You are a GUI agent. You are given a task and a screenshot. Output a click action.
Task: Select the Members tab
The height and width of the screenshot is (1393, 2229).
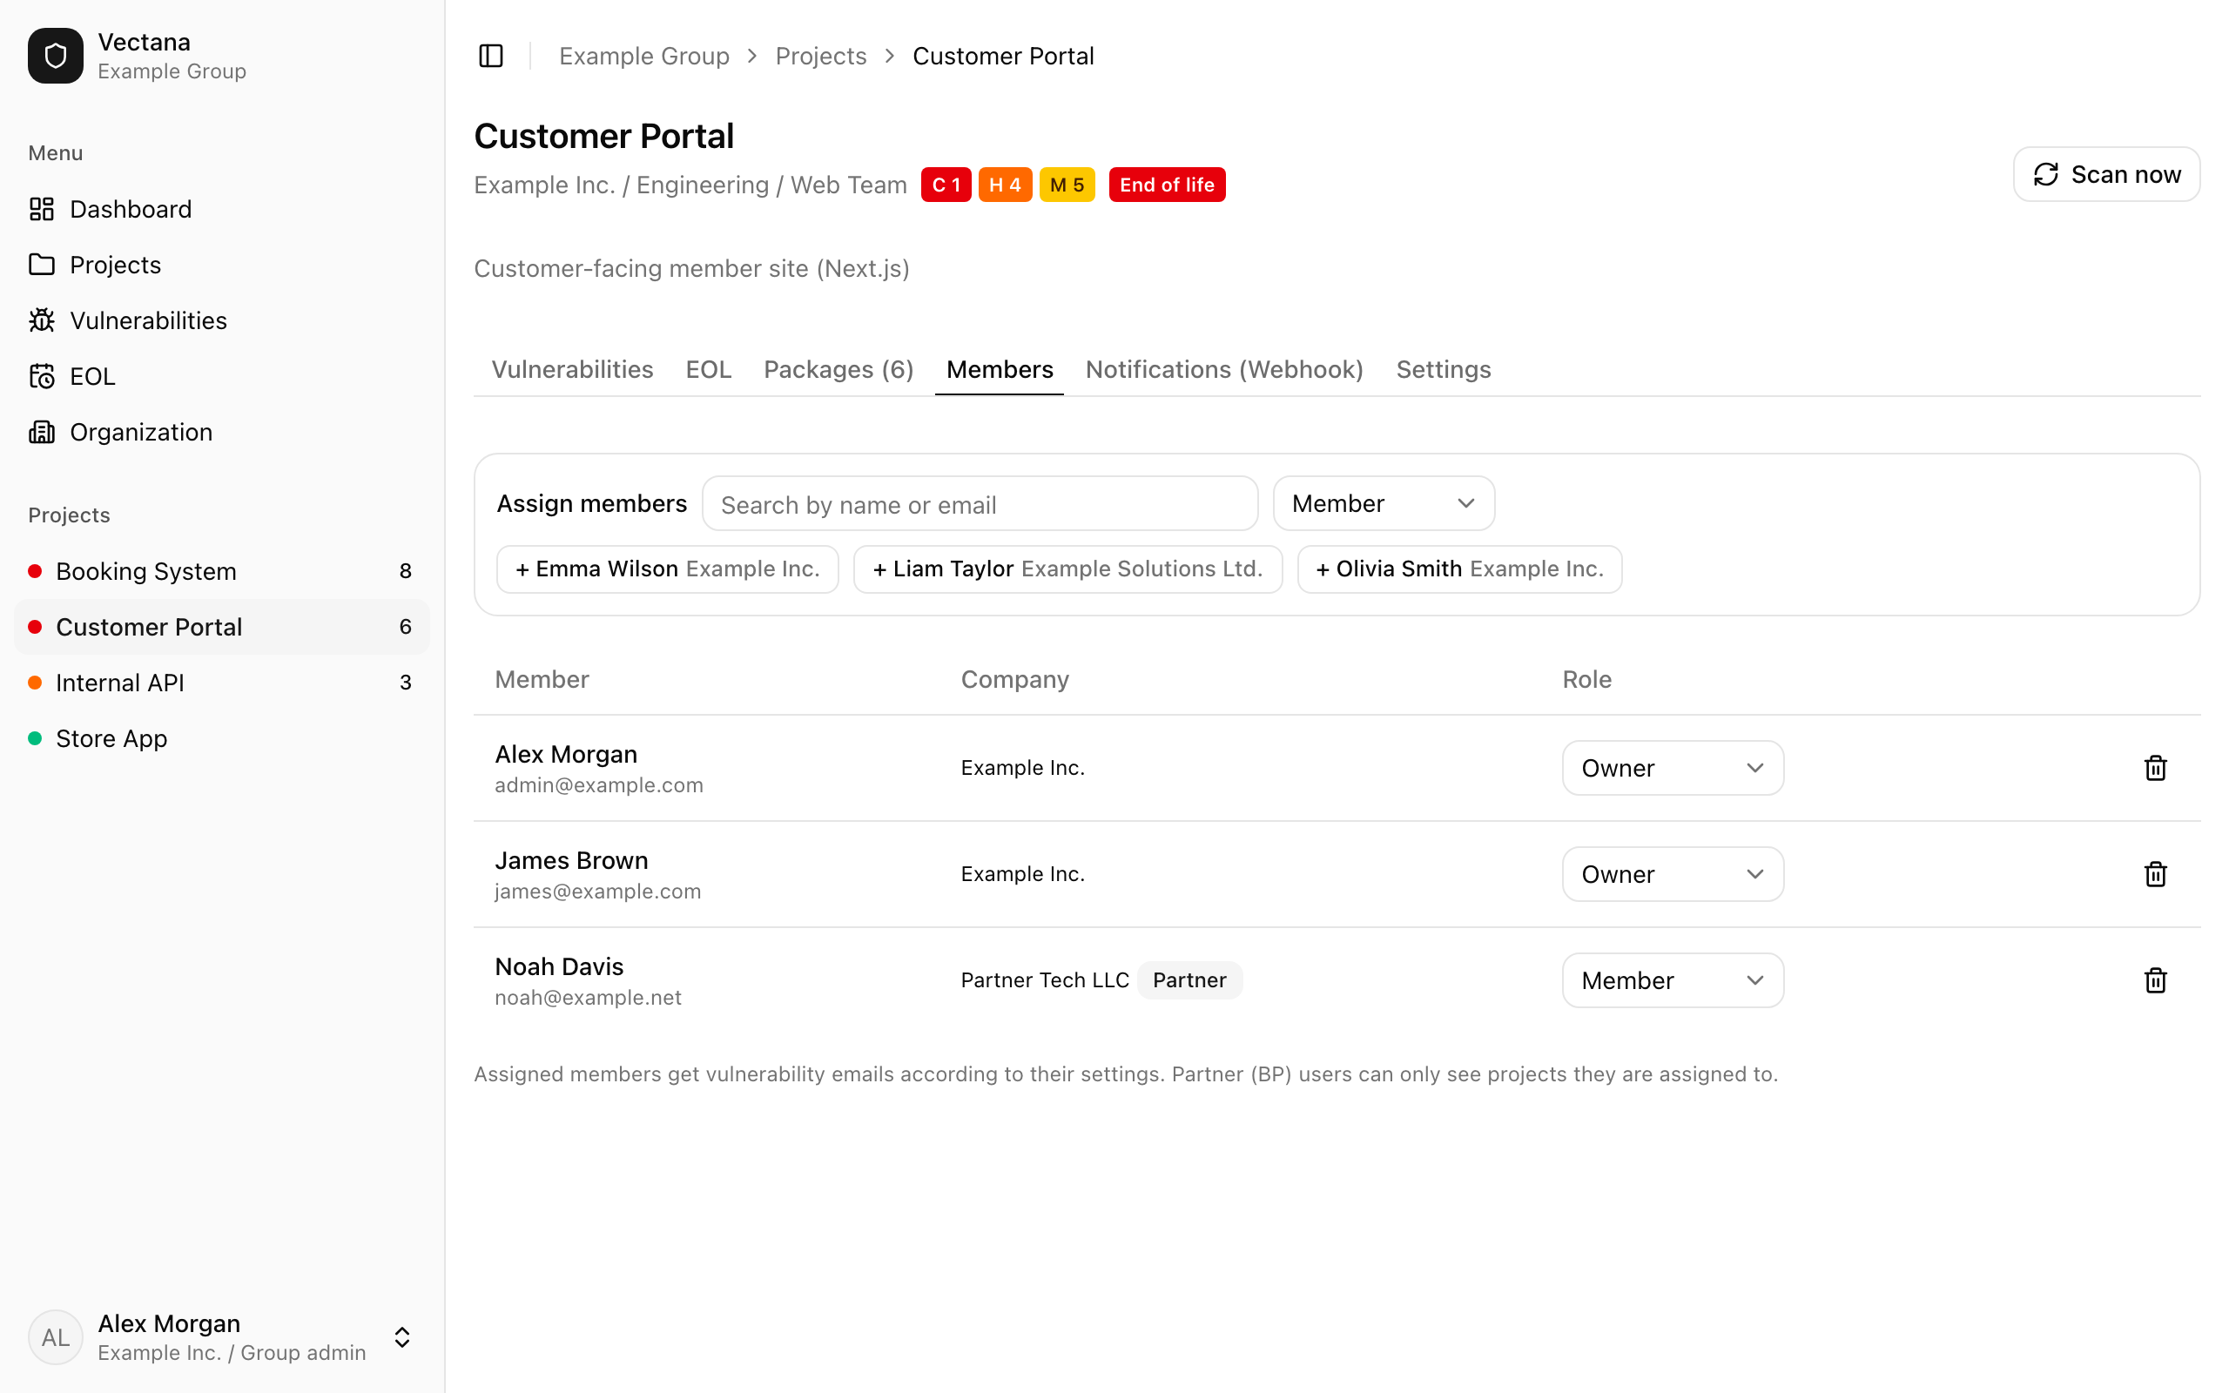1000,369
